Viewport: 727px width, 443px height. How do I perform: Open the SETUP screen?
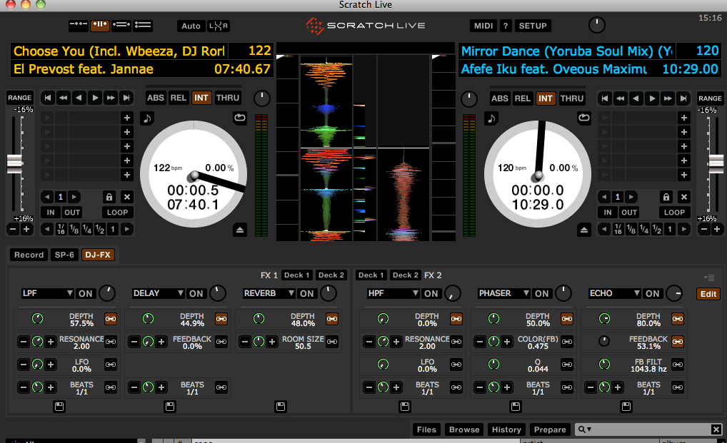pos(533,26)
